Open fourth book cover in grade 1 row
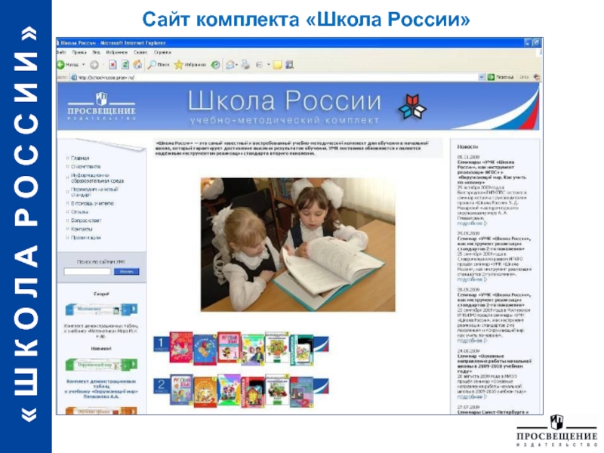 coord(253,350)
